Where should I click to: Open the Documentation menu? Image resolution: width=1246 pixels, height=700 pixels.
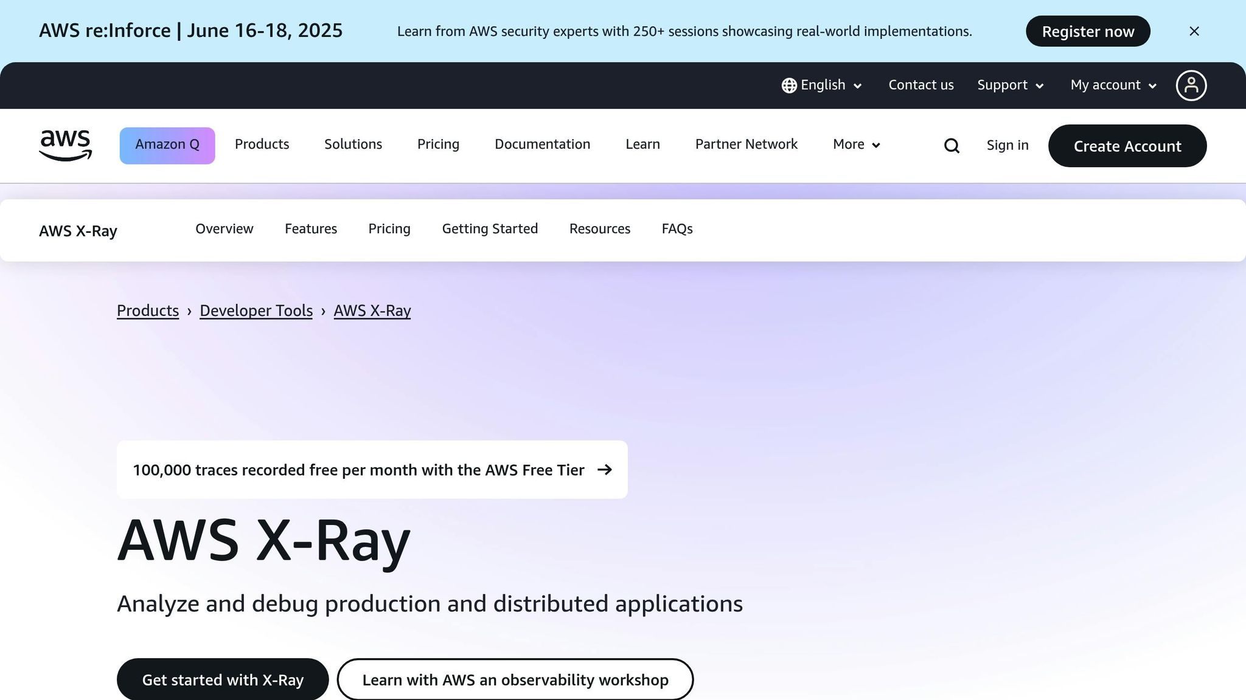click(x=542, y=145)
